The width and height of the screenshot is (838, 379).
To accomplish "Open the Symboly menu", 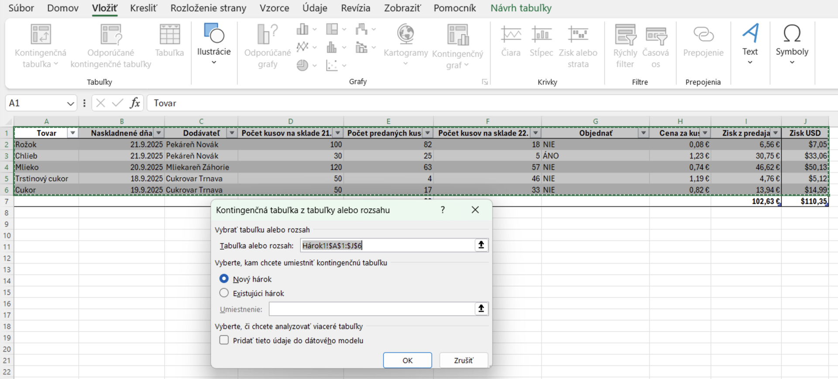I will [x=792, y=45].
